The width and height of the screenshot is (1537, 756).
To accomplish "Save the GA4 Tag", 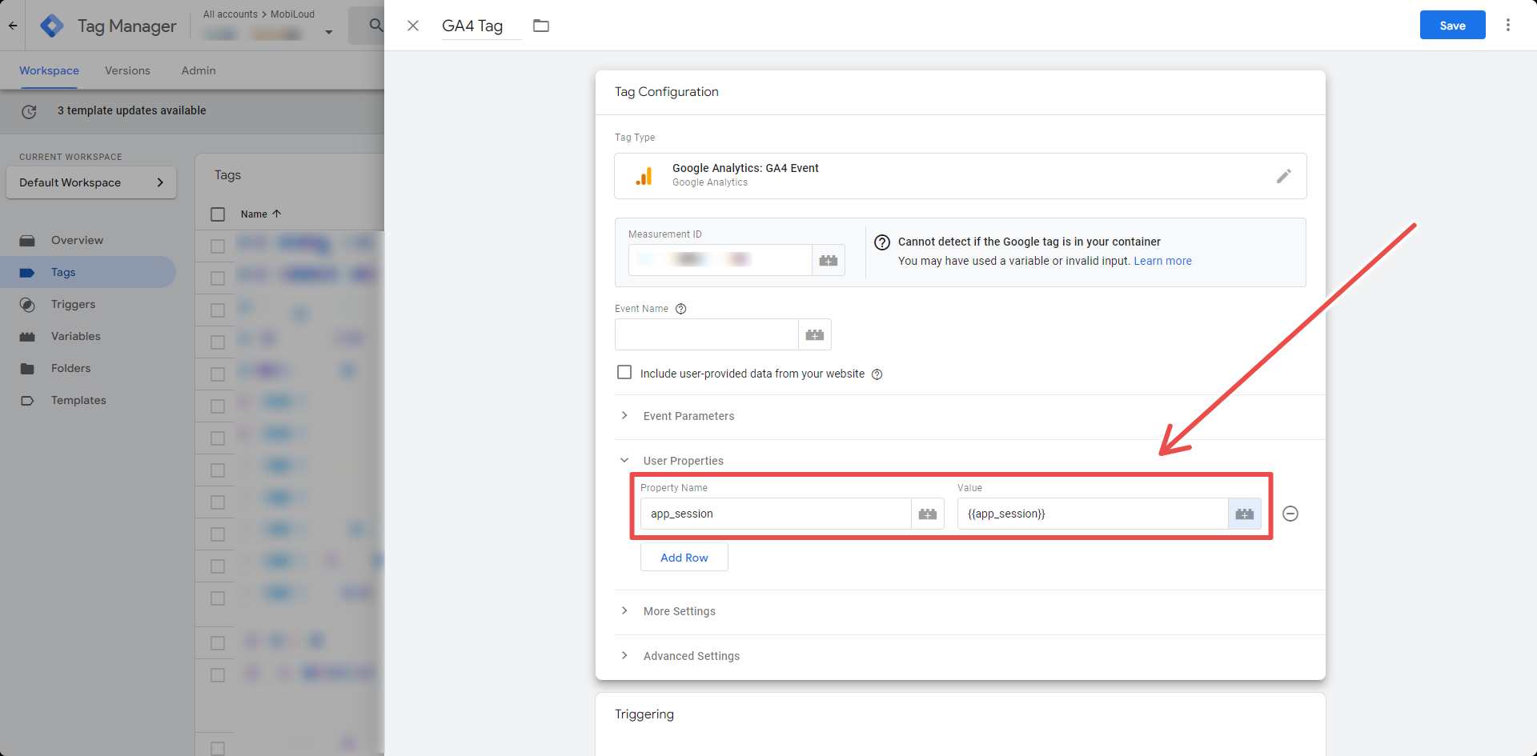I will click(x=1452, y=25).
